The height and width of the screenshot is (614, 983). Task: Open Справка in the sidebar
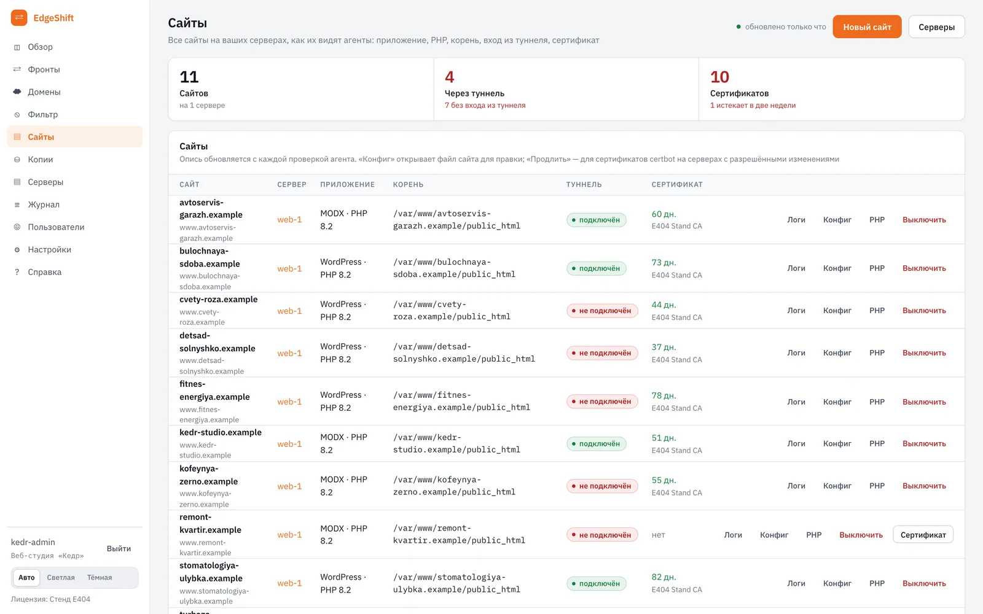(x=74, y=272)
